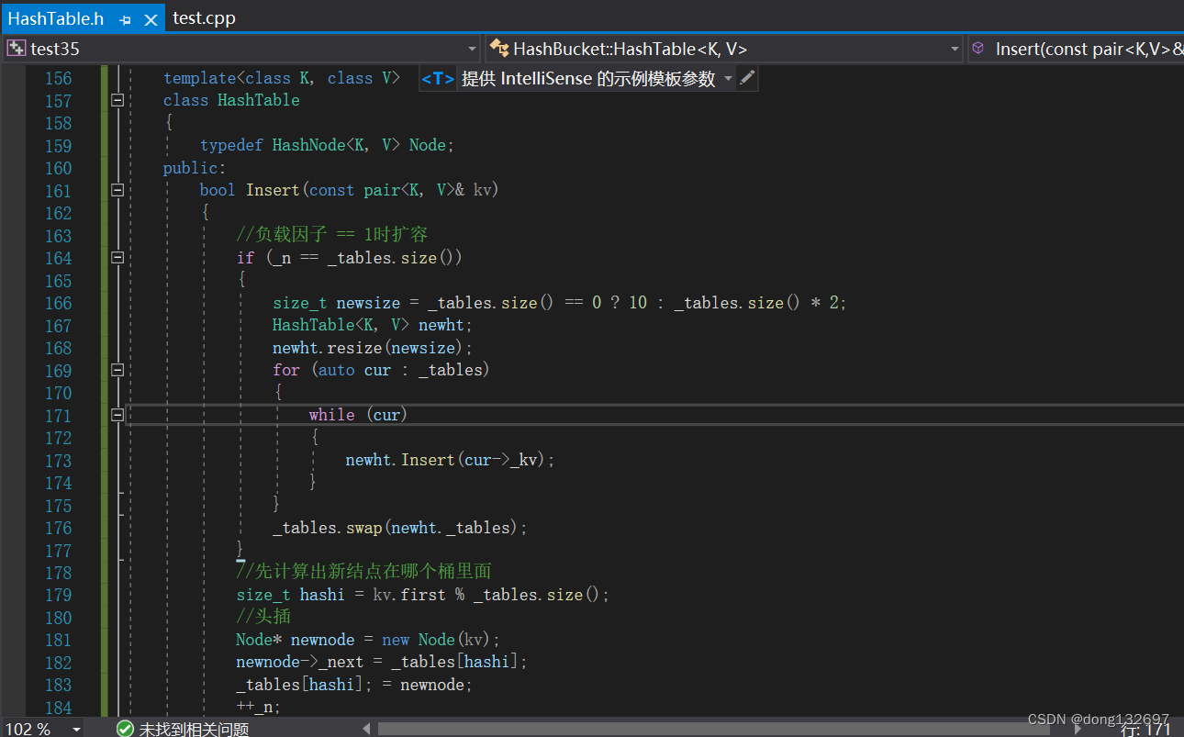Click '++_n;' on line 184
The height and width of the screenshot is (737, 1184).
point(258,707)
